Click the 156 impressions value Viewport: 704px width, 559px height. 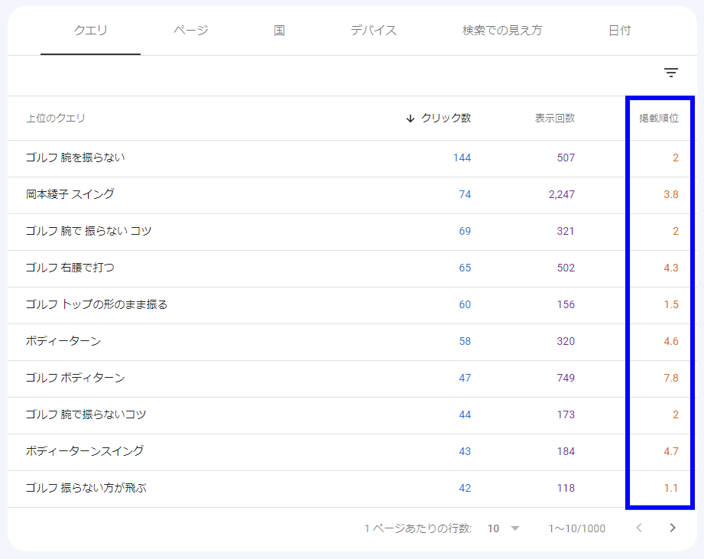pyautogui.click(x=566, y=304)
